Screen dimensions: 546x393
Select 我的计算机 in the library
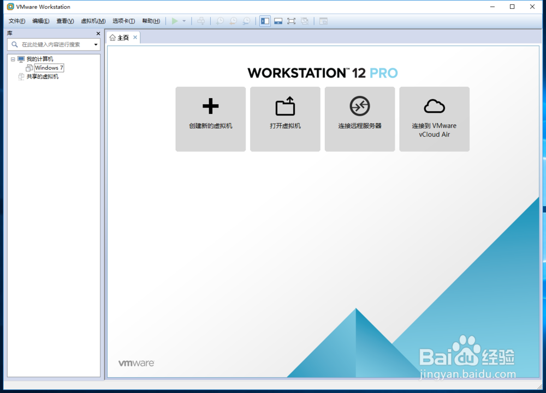(x=40, y=59)
